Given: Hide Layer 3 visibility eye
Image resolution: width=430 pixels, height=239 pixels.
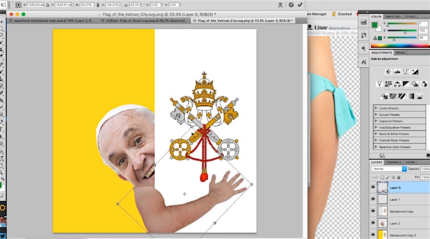Looking at the screenshot, I should pyautogui.click(x=373, y=187).
